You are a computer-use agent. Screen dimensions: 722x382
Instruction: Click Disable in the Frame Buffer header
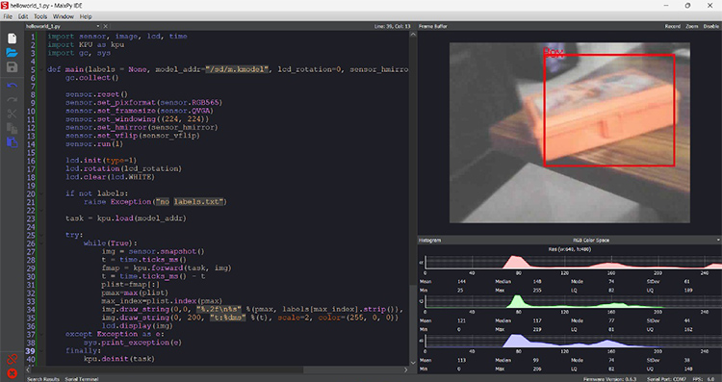point(711,26)
